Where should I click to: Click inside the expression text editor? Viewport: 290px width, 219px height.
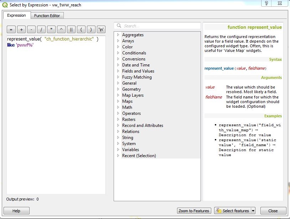[56, 115]
